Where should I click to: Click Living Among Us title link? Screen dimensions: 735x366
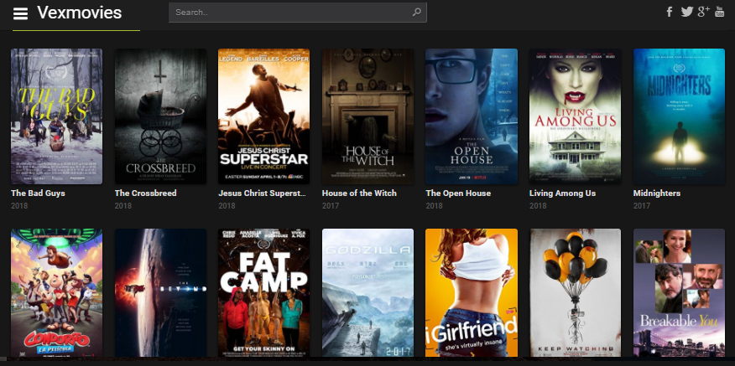(562, 193)
